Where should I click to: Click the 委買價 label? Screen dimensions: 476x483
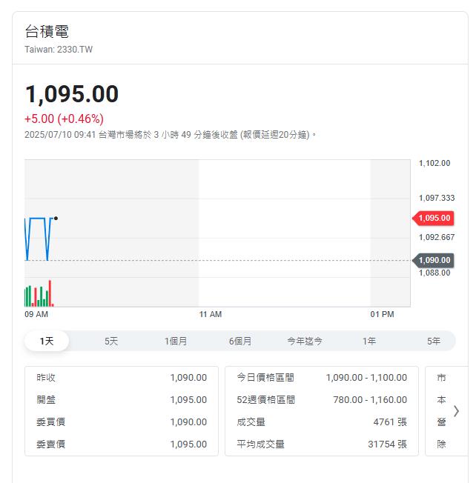(50, 422)
